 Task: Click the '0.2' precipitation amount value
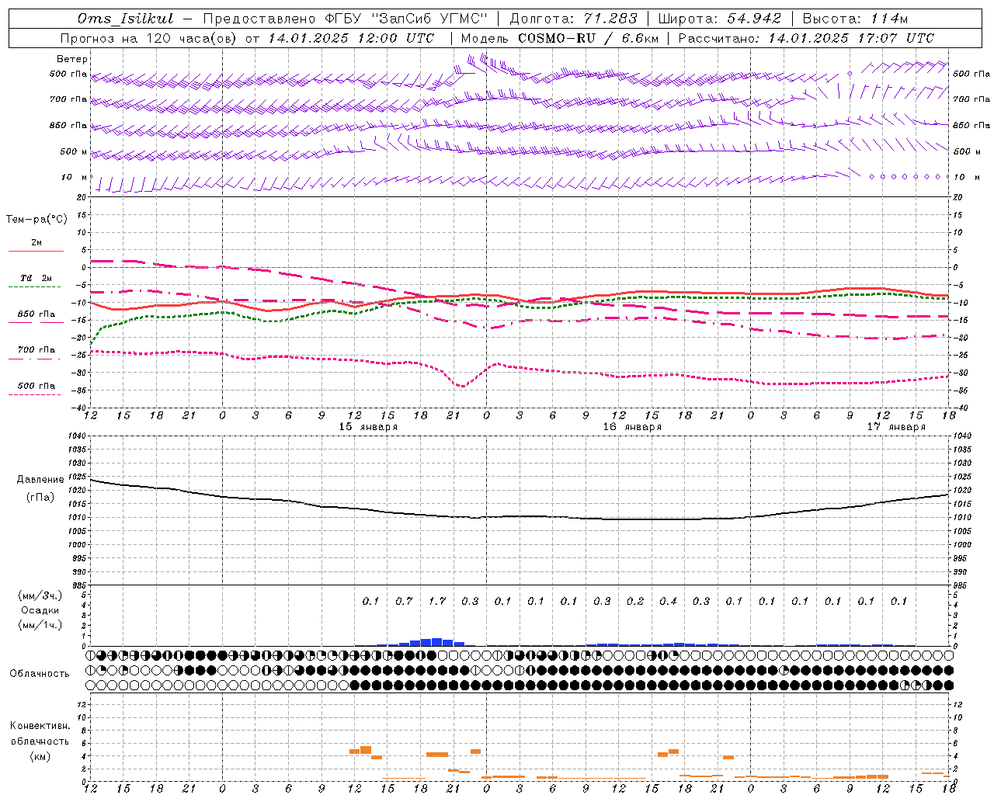pyautogui.click(x=635, y=601)
